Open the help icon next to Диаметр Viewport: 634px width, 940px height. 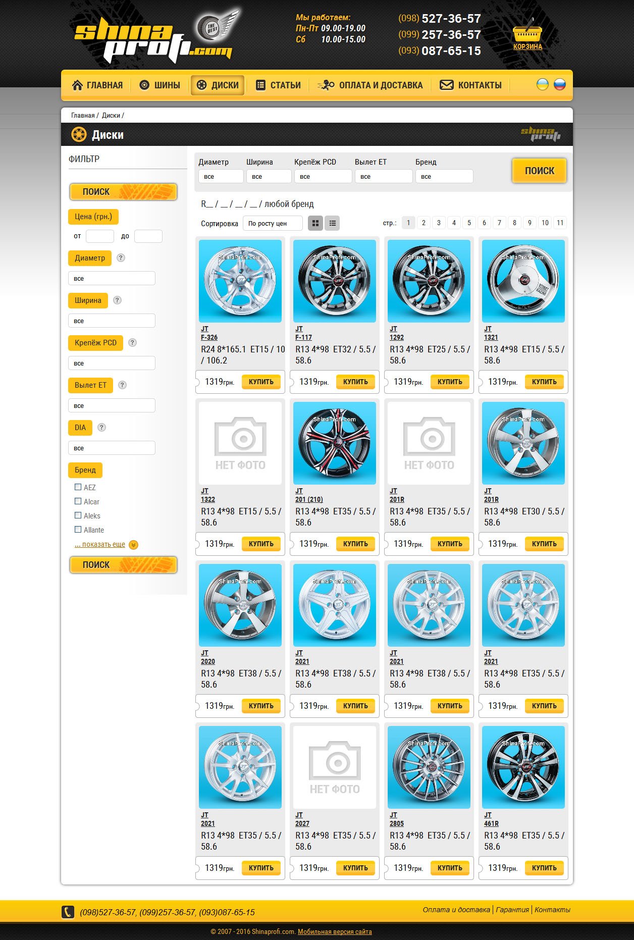point(121,258)
